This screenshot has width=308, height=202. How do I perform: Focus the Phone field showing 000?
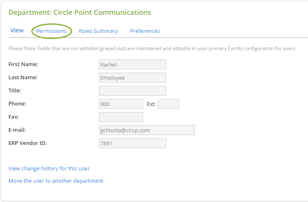(x=121, y=104)
